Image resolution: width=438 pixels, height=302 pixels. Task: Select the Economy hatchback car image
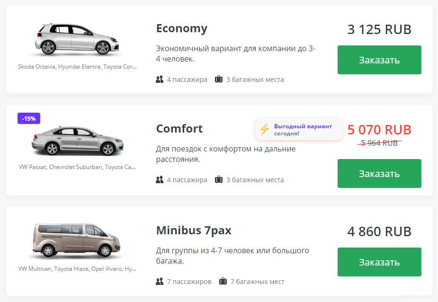click(x=77, y=39)
